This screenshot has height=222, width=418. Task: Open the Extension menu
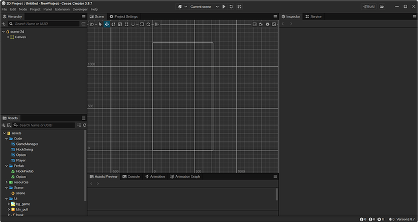click(62, 9)
